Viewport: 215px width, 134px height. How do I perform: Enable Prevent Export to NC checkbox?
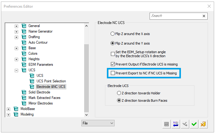click(113, 73)
